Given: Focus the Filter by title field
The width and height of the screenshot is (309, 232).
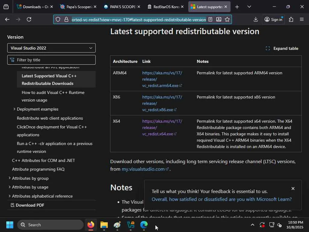Looking at the screenshot, I should pyautogui.click(x=51, y=60).
